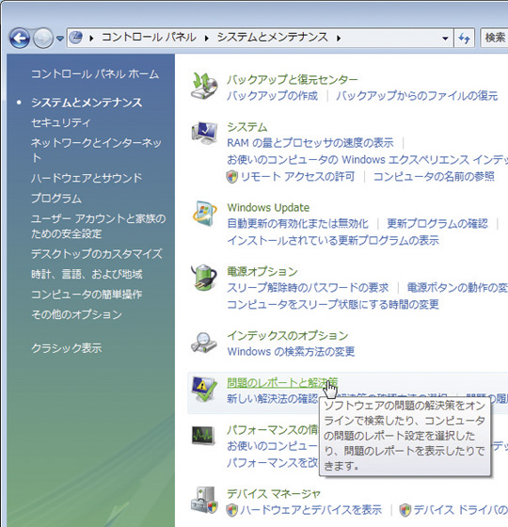Expand the arrow before コントロール パネル breadcrumb
Viewport: 508px width, 527px height.
point(91,39)
